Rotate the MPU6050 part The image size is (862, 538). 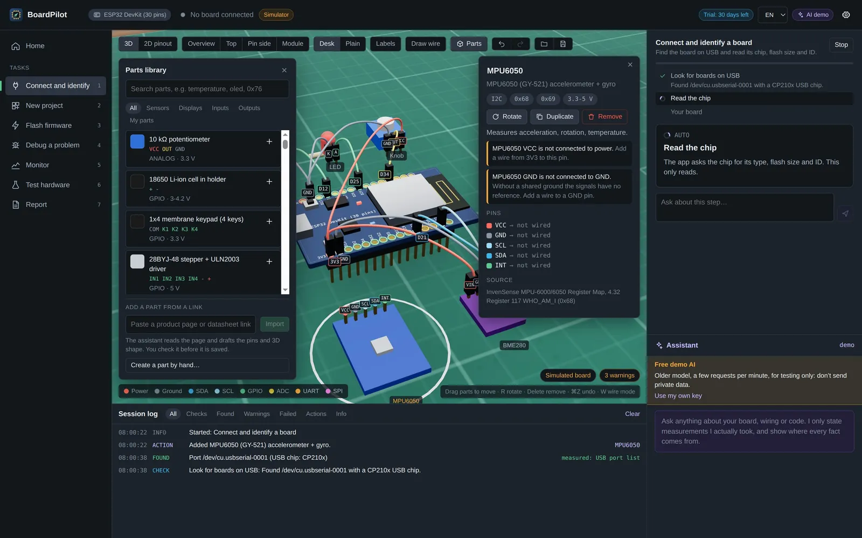(x=507, y=117)
